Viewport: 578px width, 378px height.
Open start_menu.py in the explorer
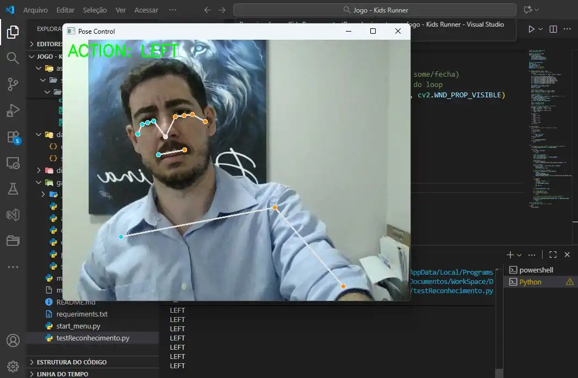point(78,326)
